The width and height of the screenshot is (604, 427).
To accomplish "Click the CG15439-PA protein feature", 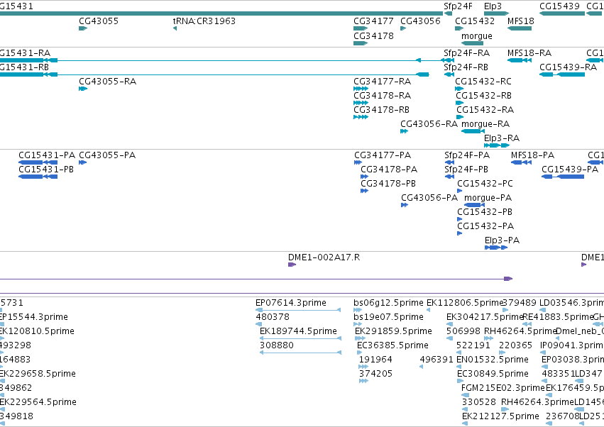I will [563, 177].
